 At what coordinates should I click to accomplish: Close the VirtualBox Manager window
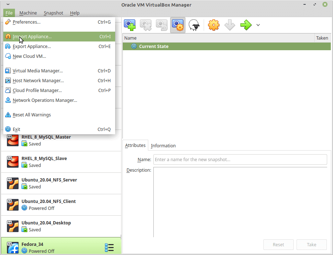[325, 4]
